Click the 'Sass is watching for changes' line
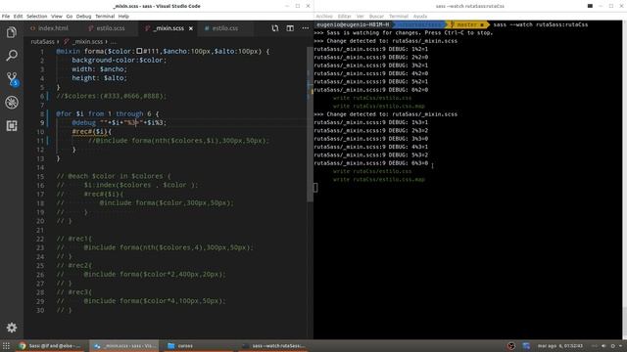 pyautogui.click(x=404, y=32)
